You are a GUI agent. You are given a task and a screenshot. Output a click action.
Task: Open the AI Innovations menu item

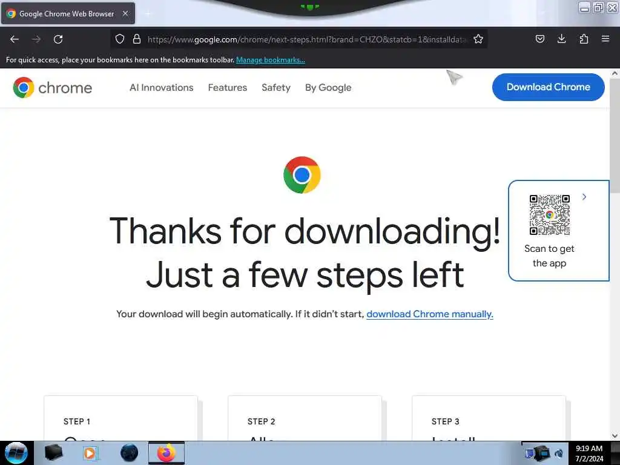click(x=161, y=87)
